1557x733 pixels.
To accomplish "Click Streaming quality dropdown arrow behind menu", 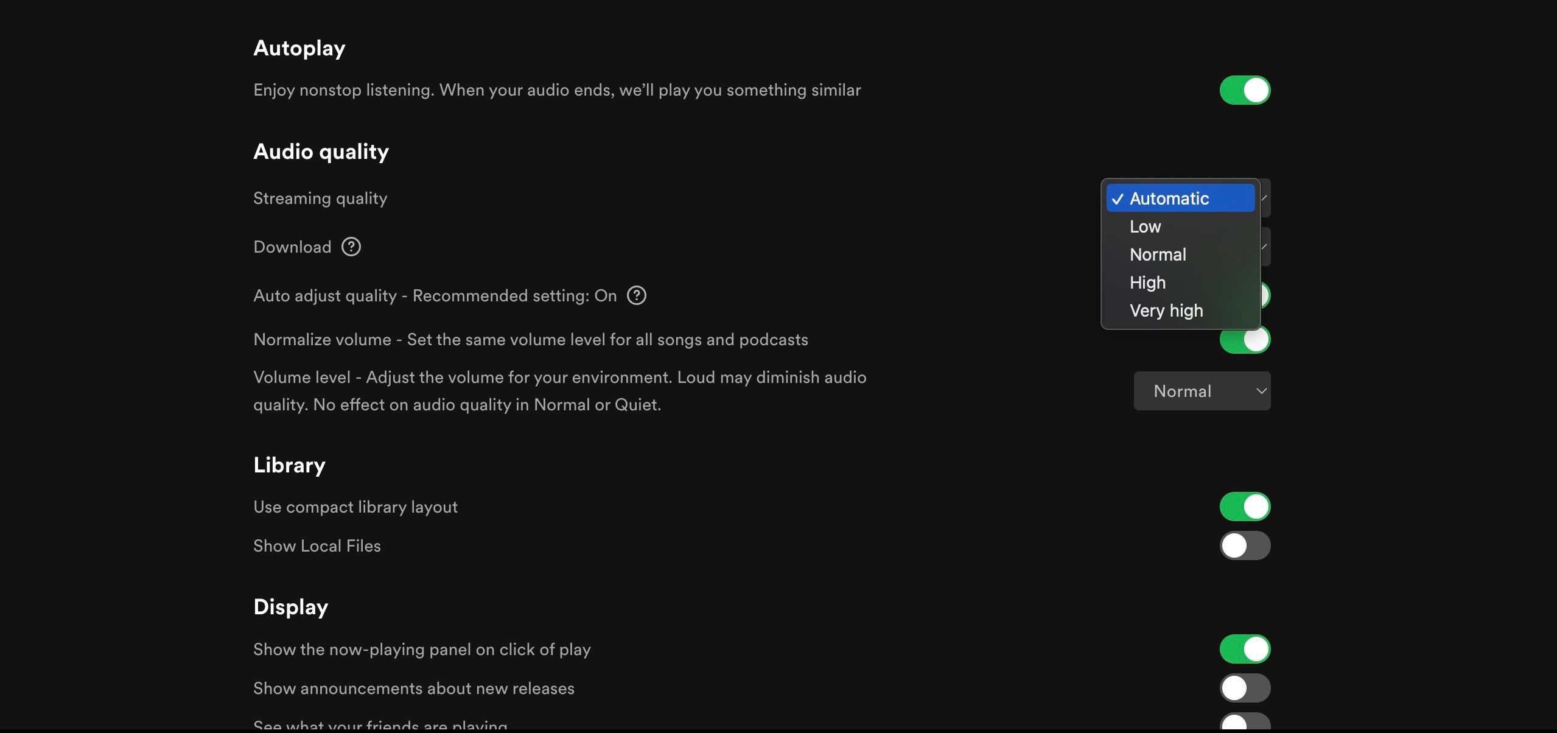I will [x=1265, y=198].
